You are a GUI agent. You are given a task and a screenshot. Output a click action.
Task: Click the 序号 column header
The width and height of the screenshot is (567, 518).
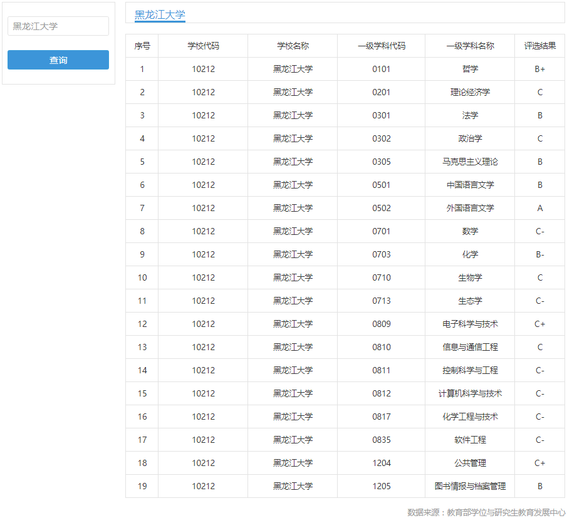pyautogui.click(x=142, y=46)
